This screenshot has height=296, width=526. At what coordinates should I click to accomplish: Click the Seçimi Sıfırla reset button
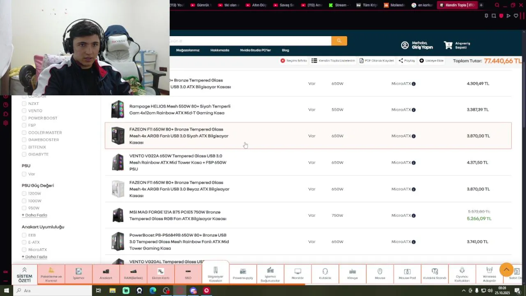[294, 60]
